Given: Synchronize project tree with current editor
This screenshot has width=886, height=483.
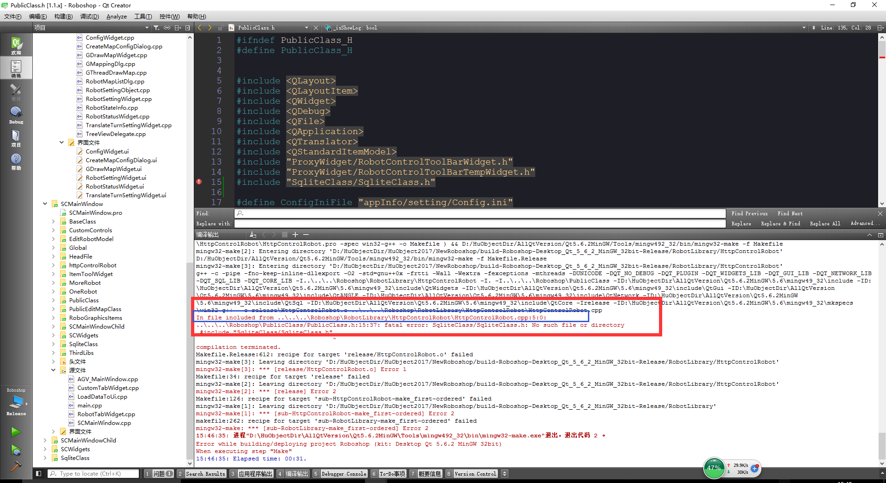Looking at the screenshot, I should [167, 28].
